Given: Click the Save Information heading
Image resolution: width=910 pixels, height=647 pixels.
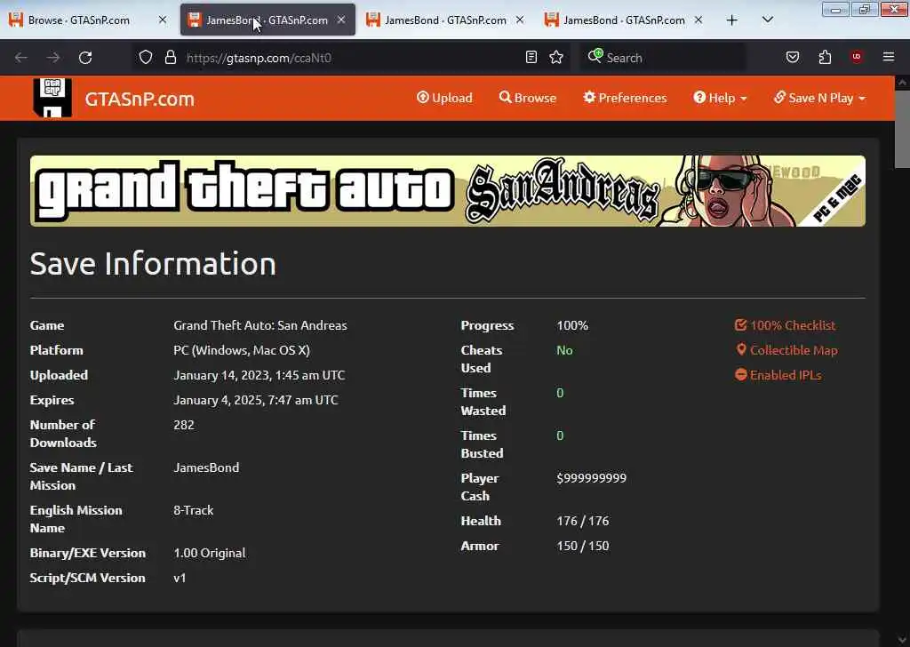Looking at the screenshot, I should [153, 263].
